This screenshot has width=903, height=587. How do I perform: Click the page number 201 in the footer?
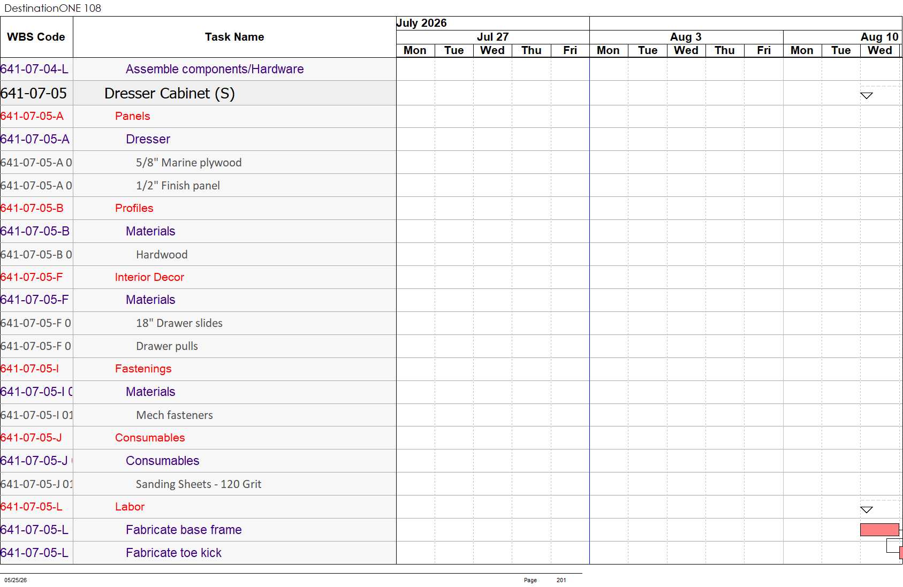(x=561, y=580)
